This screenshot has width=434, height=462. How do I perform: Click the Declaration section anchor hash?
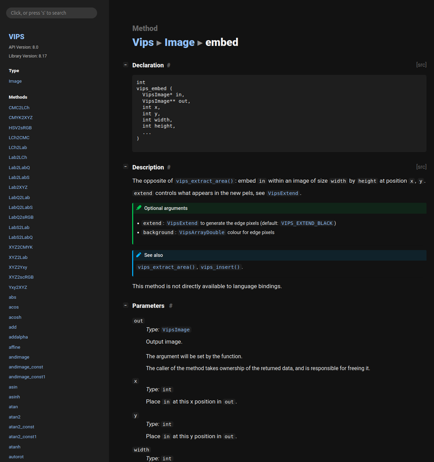(x=169, y=65)
